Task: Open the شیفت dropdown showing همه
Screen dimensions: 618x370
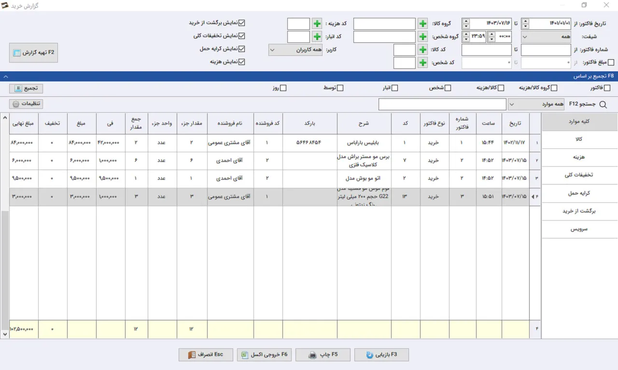Action: click(x=546, y=37)
